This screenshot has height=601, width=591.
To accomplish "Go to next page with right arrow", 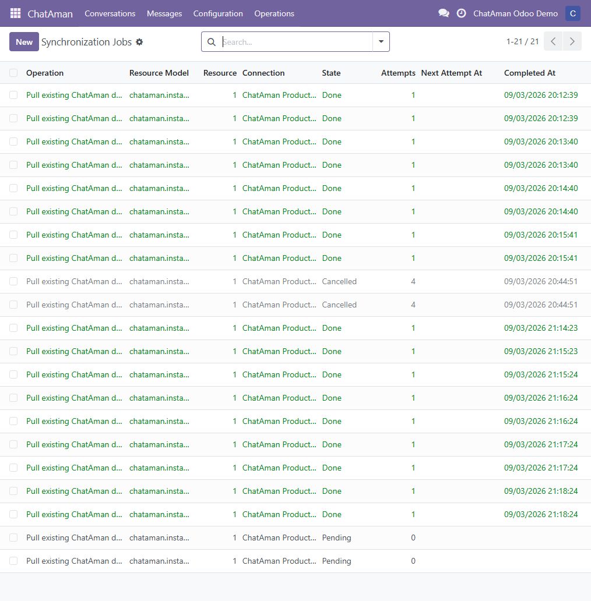I will [x=572, y=41].
